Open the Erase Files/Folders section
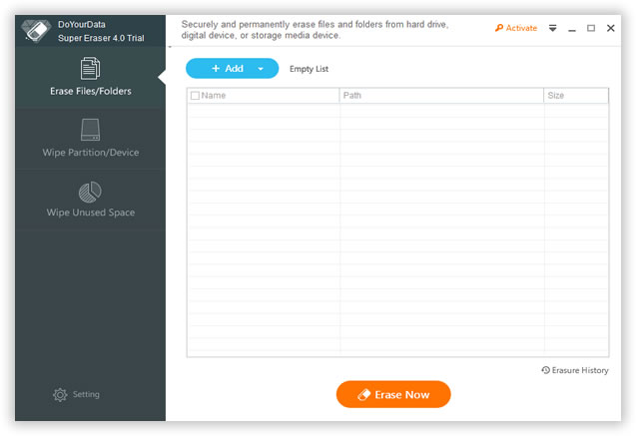The width and height of the screenshot is (636, 436). point(91,77)
